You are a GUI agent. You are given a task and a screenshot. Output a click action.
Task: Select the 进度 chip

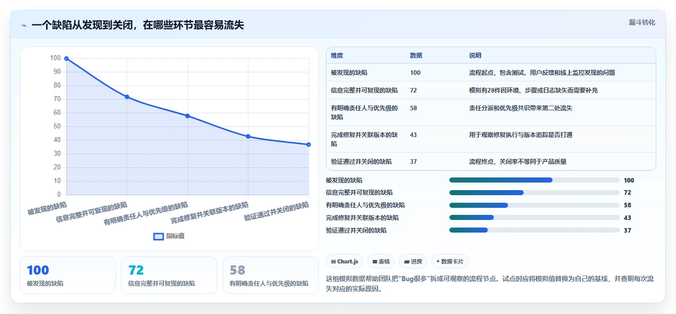(413, 261)
